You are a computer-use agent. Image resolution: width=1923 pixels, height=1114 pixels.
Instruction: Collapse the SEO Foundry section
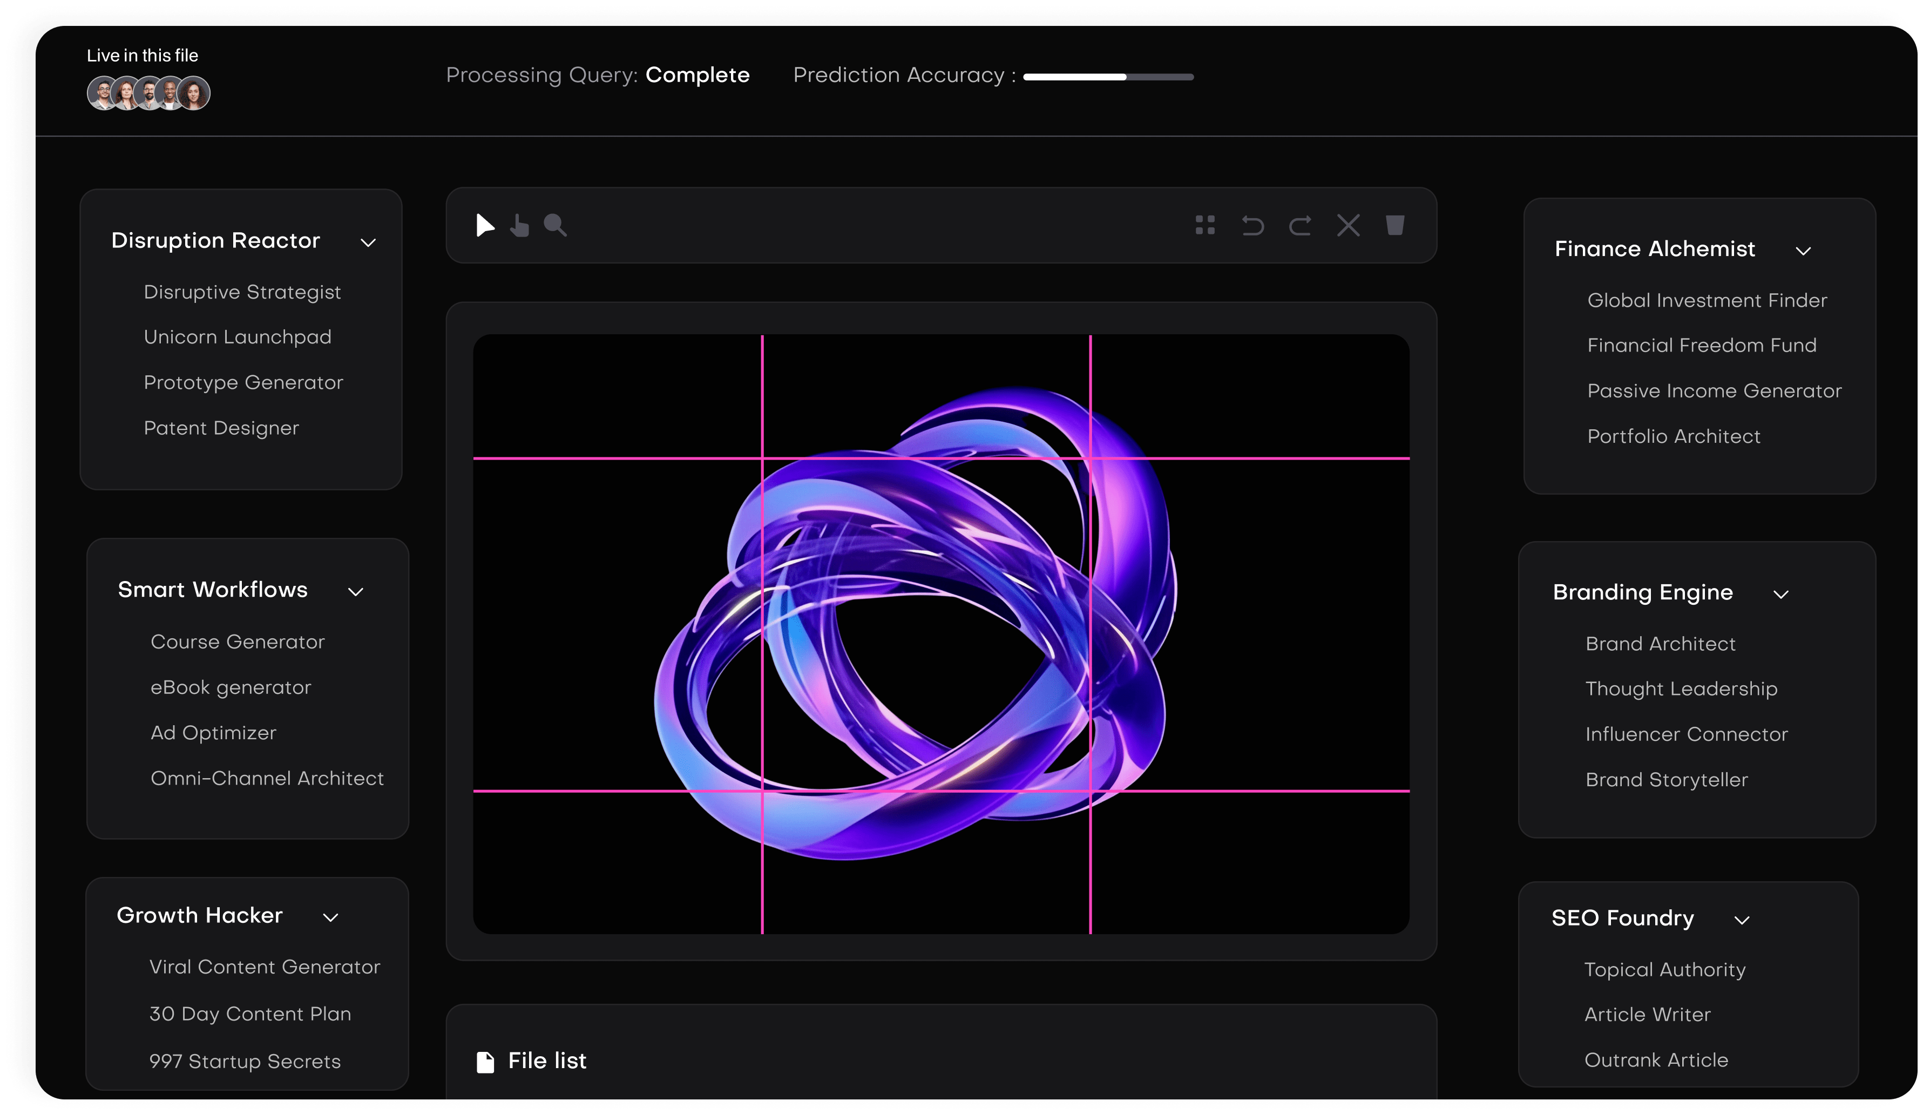tap(1742, 920)
